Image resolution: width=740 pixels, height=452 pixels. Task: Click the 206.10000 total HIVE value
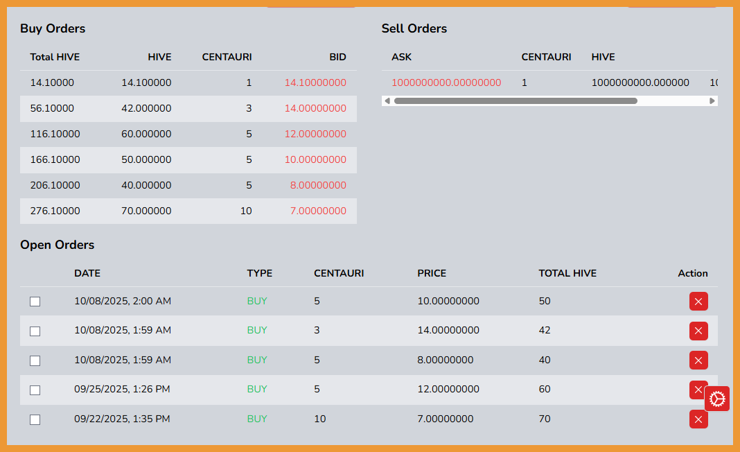55,185
